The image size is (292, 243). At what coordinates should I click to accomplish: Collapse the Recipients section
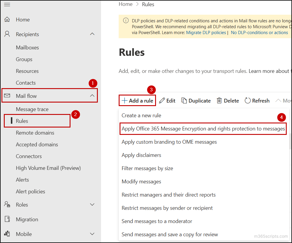point(92,34)
